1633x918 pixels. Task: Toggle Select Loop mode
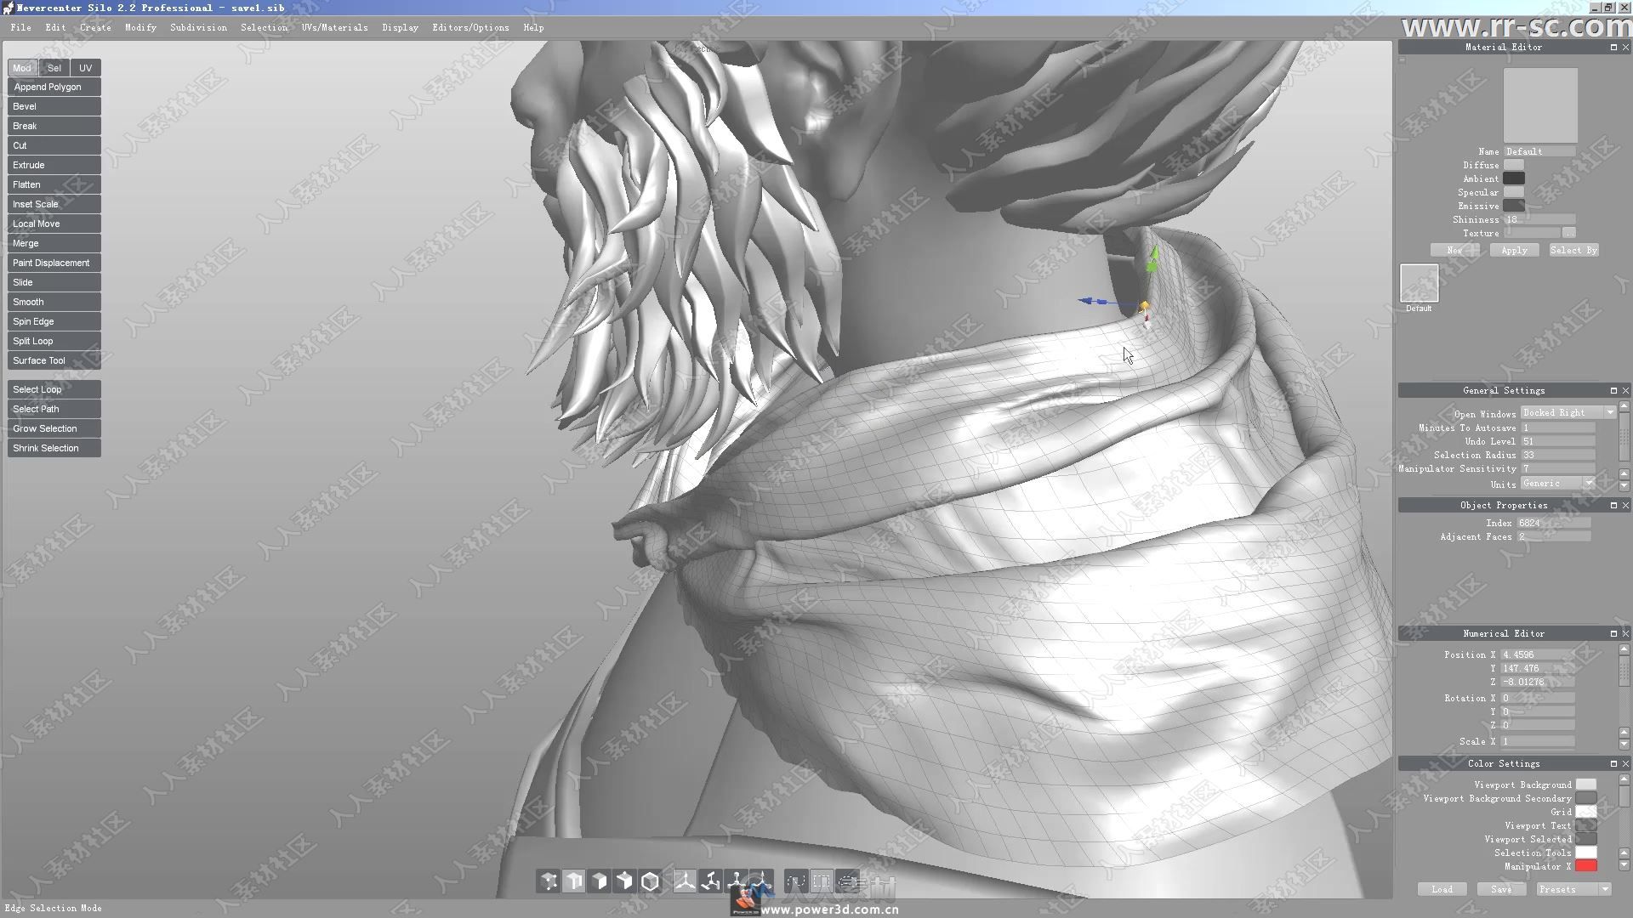[54, 389]
